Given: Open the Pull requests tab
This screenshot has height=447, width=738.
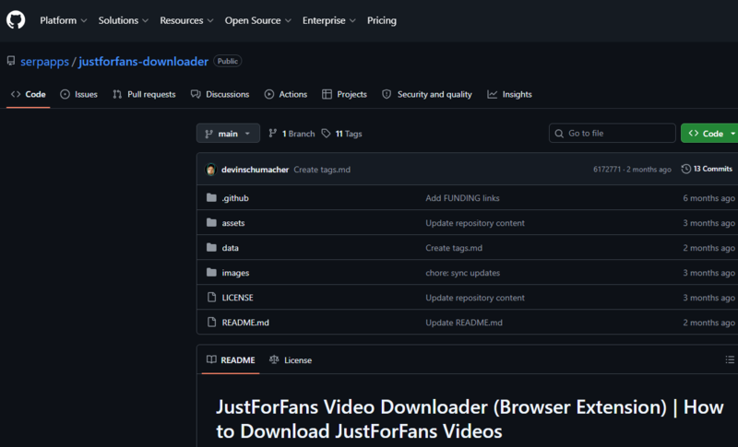Looking at the screenshot, I should (x=144, y=95).
